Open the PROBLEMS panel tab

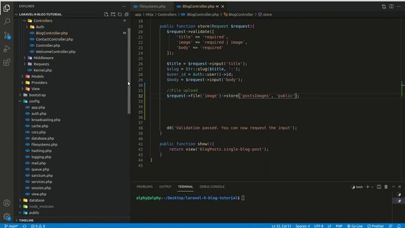coord(145,187)
